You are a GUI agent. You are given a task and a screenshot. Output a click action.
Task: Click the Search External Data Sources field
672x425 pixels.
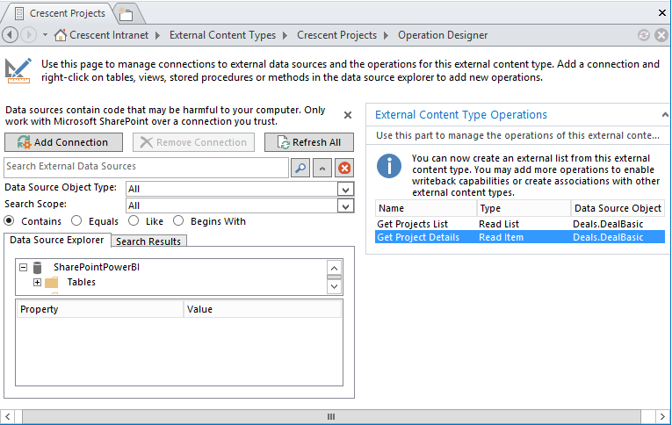146,168
